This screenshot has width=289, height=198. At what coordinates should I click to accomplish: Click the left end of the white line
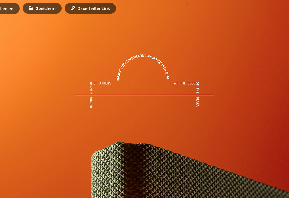pyautogui.click(x=75, y=95)
